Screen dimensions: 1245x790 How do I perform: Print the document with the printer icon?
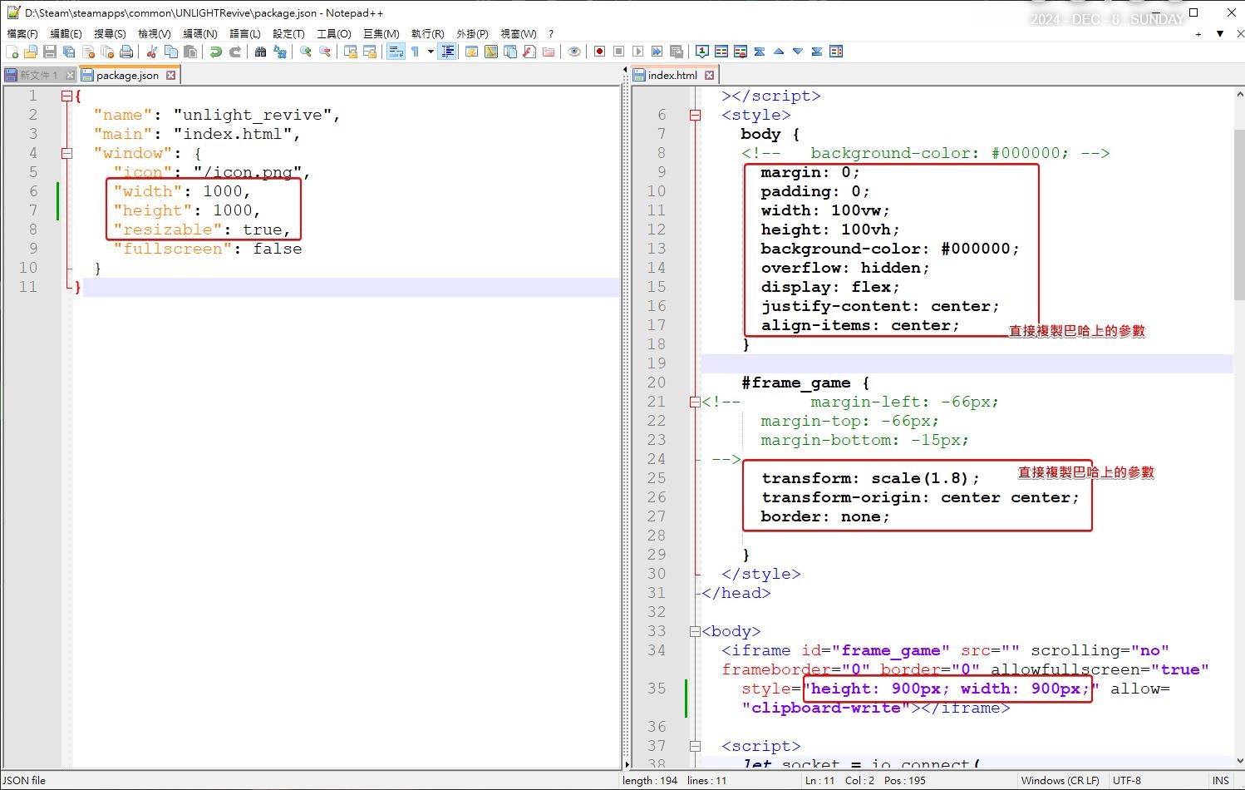(126, 52)
